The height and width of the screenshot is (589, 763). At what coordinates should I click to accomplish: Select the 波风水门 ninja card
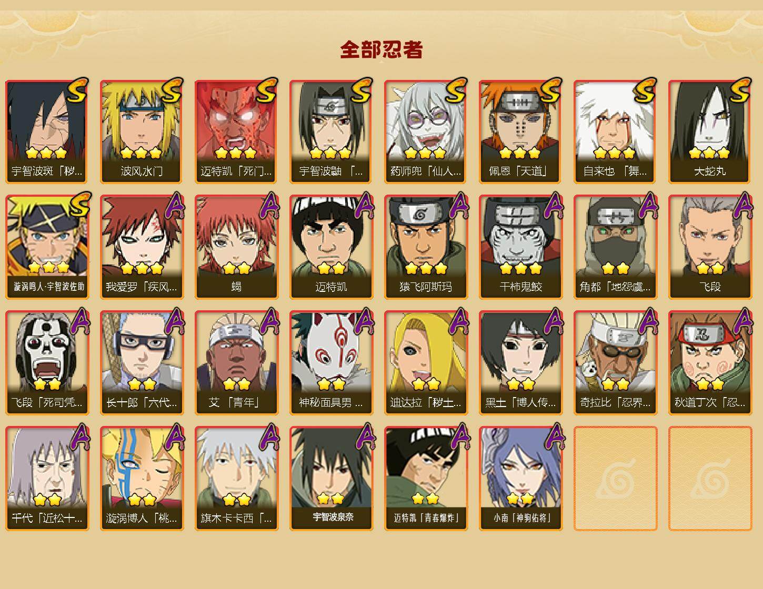click(x=142, y=131)
